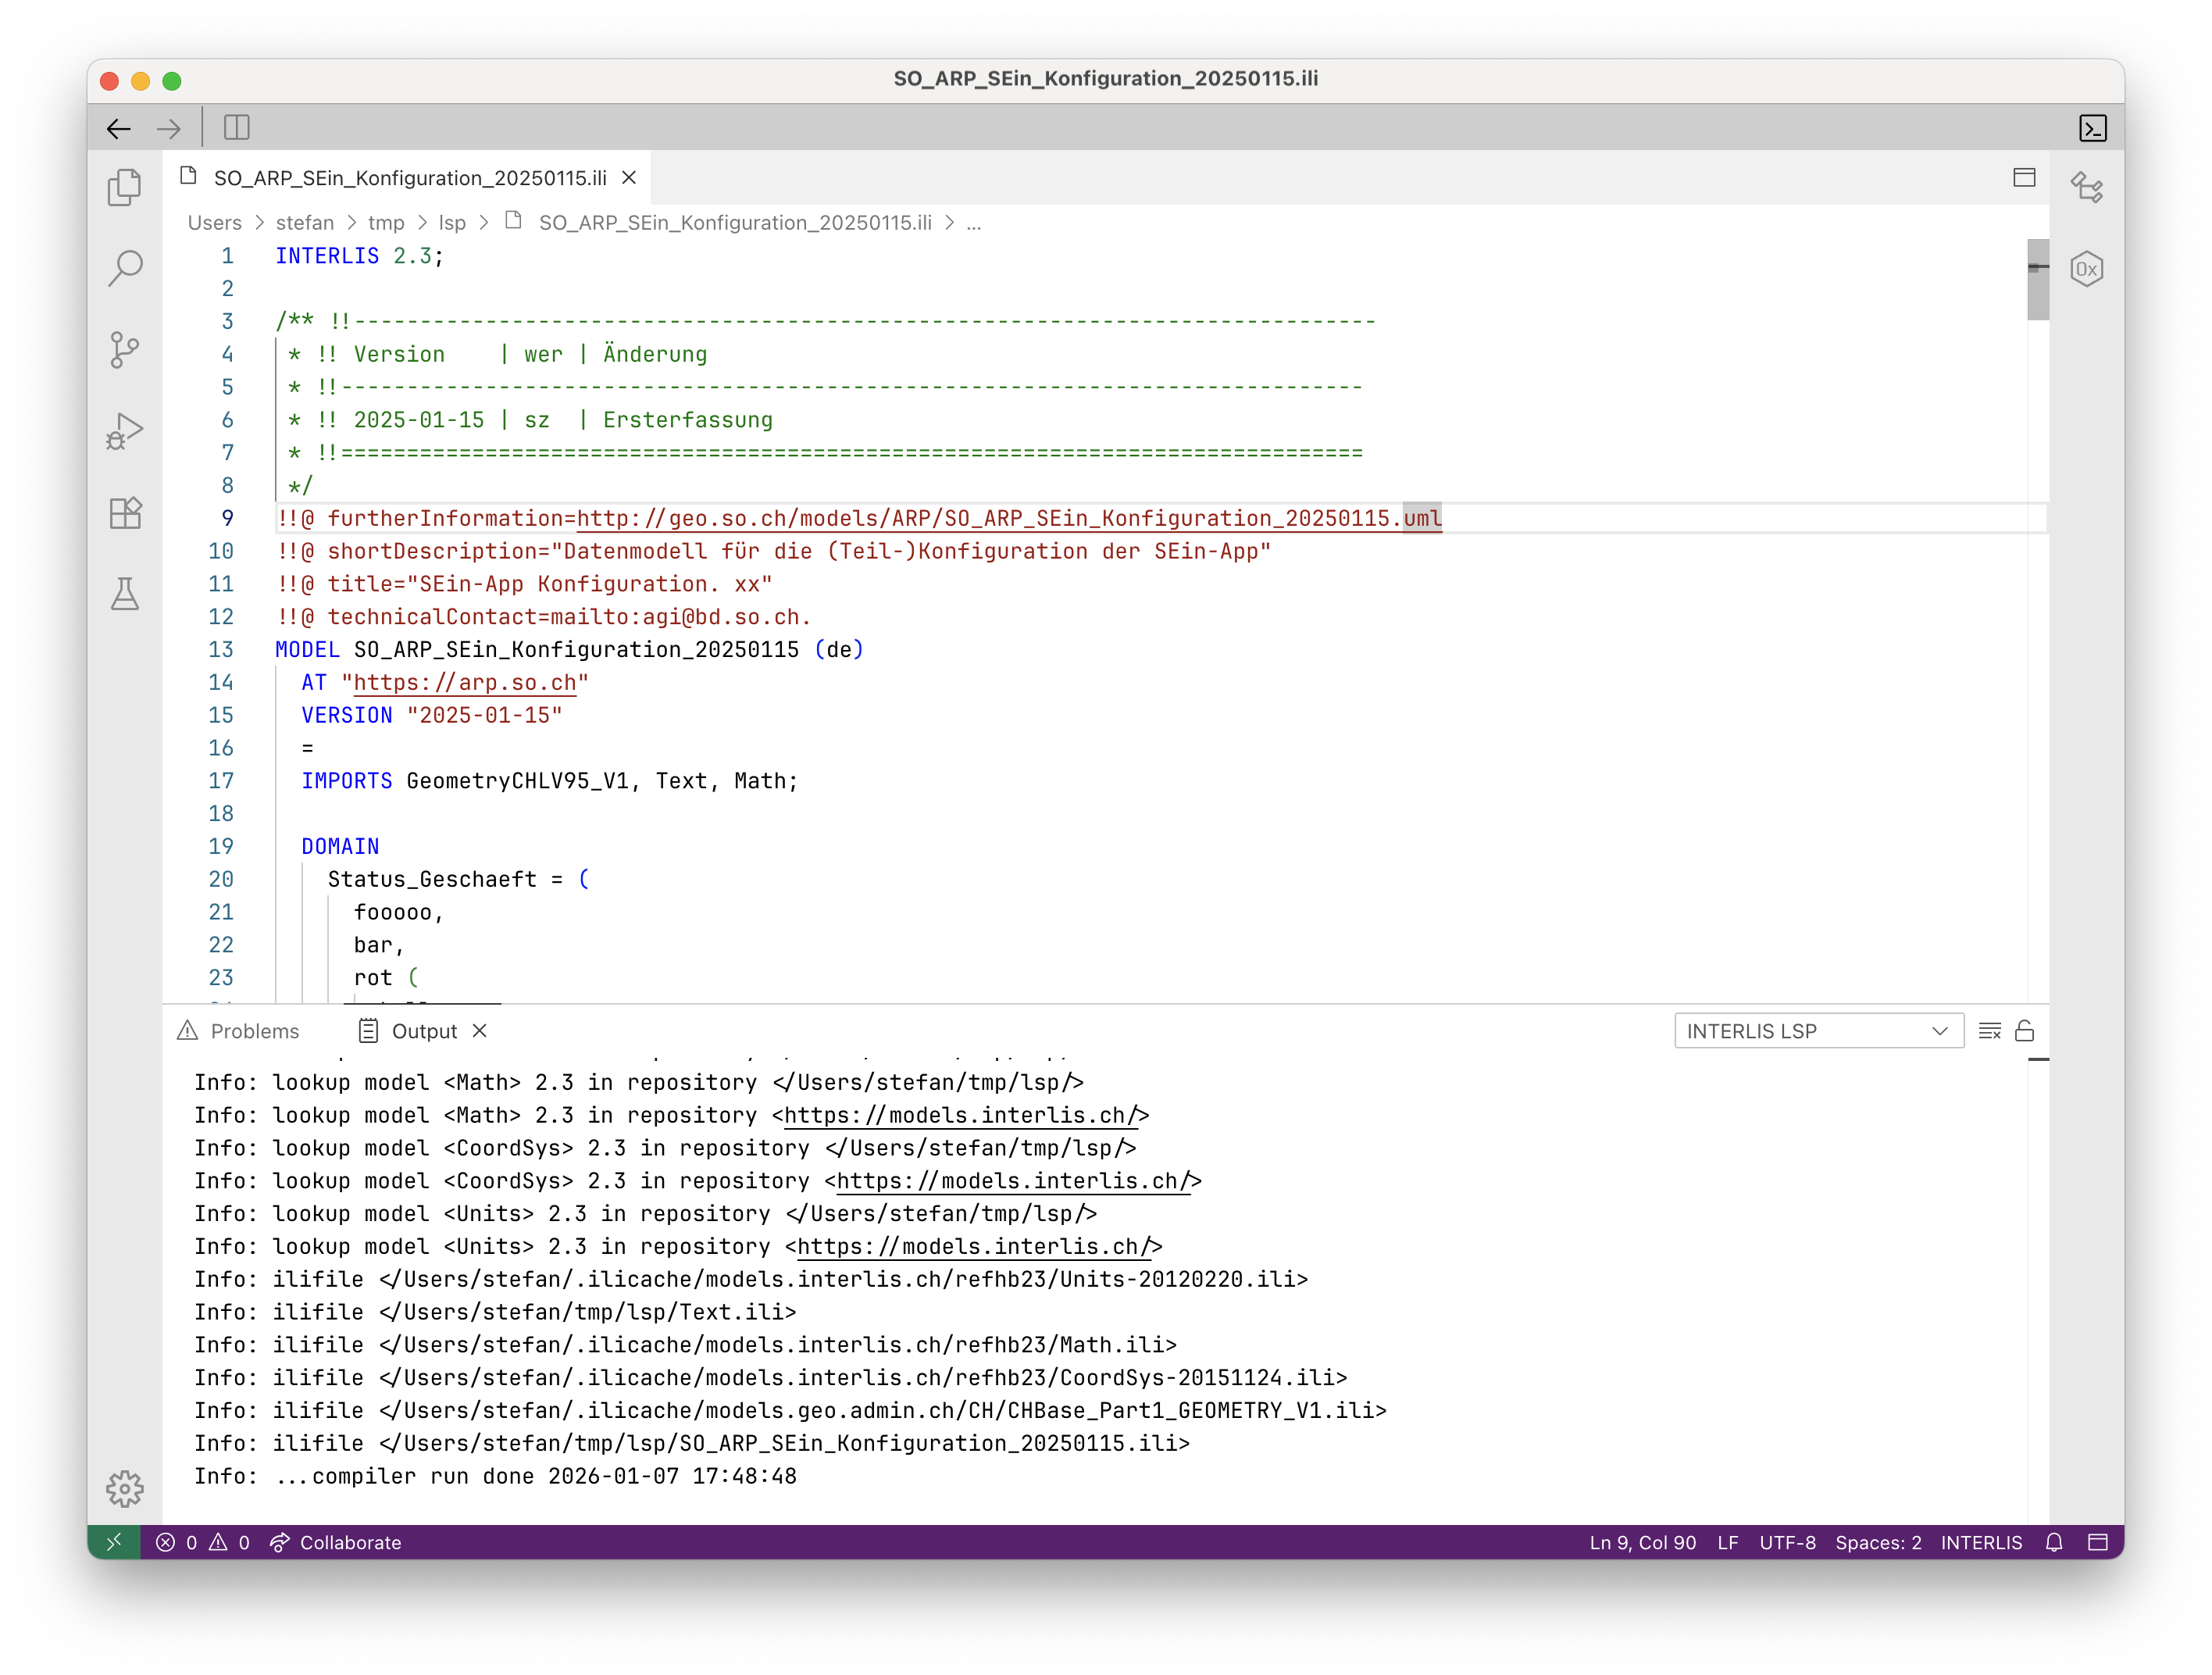
Task: Open the Manage gear menu
Action: tap(125, 1489)
